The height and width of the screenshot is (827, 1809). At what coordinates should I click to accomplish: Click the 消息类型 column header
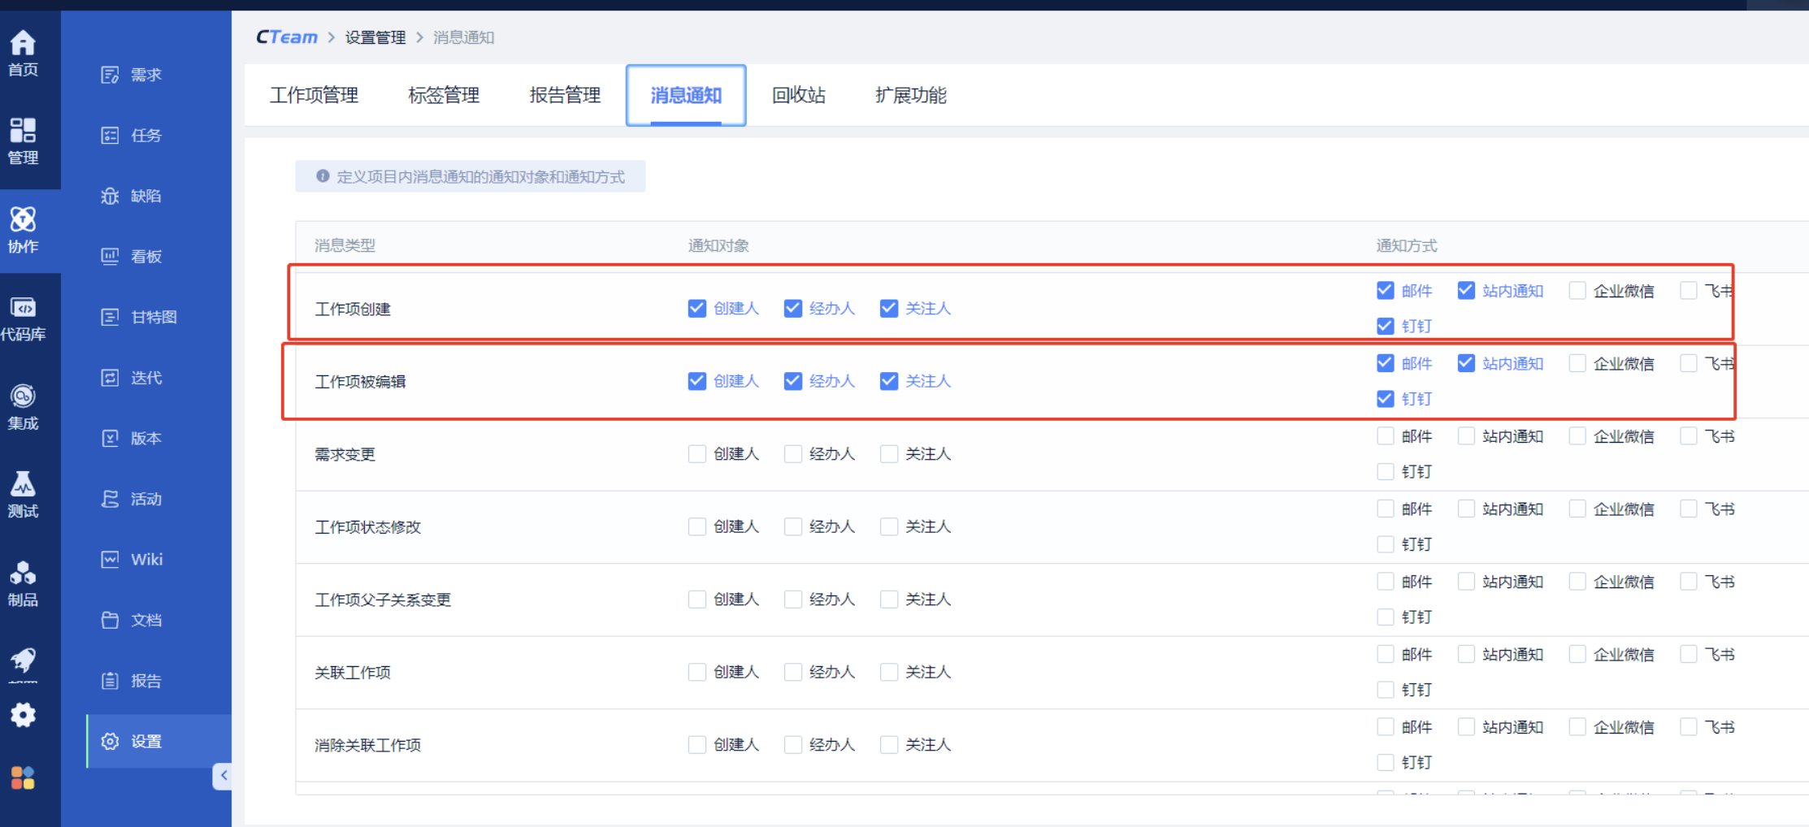(345, 245)
